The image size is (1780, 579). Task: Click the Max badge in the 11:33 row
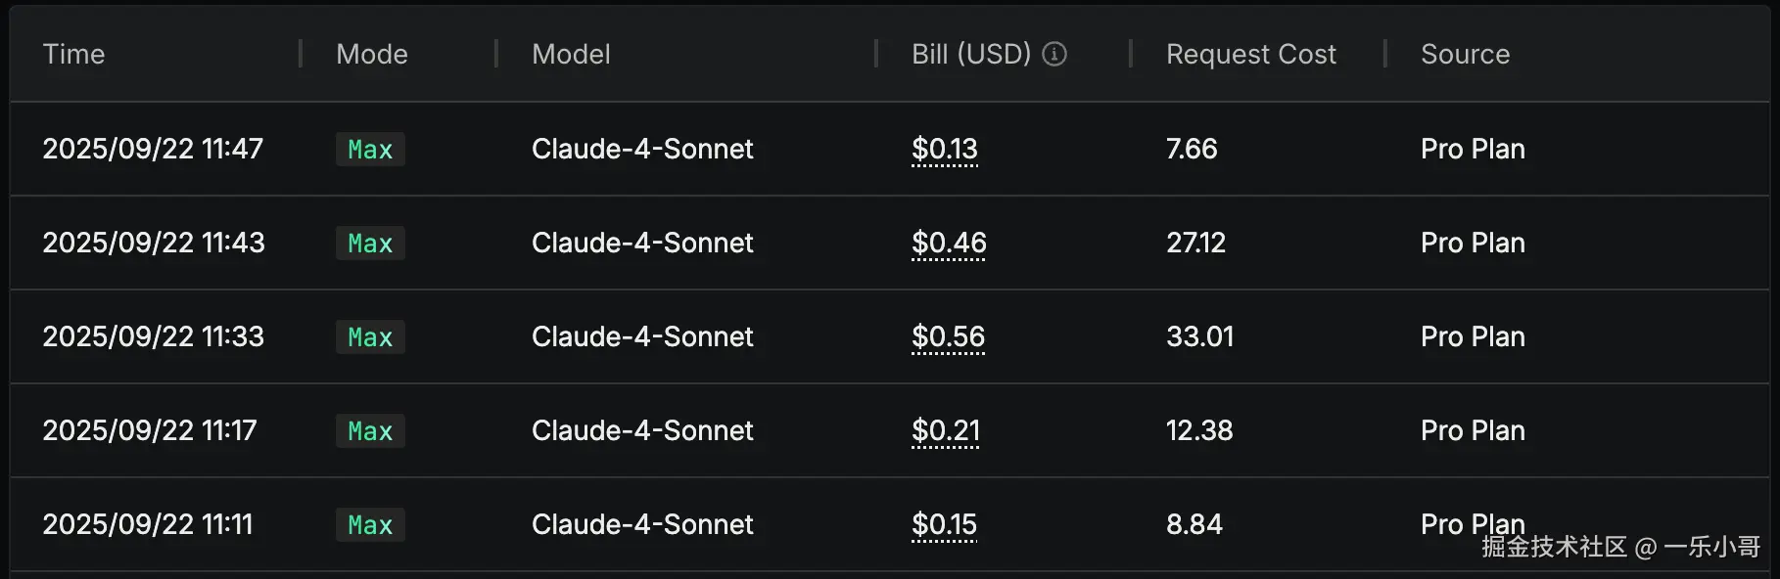(370, 337)
